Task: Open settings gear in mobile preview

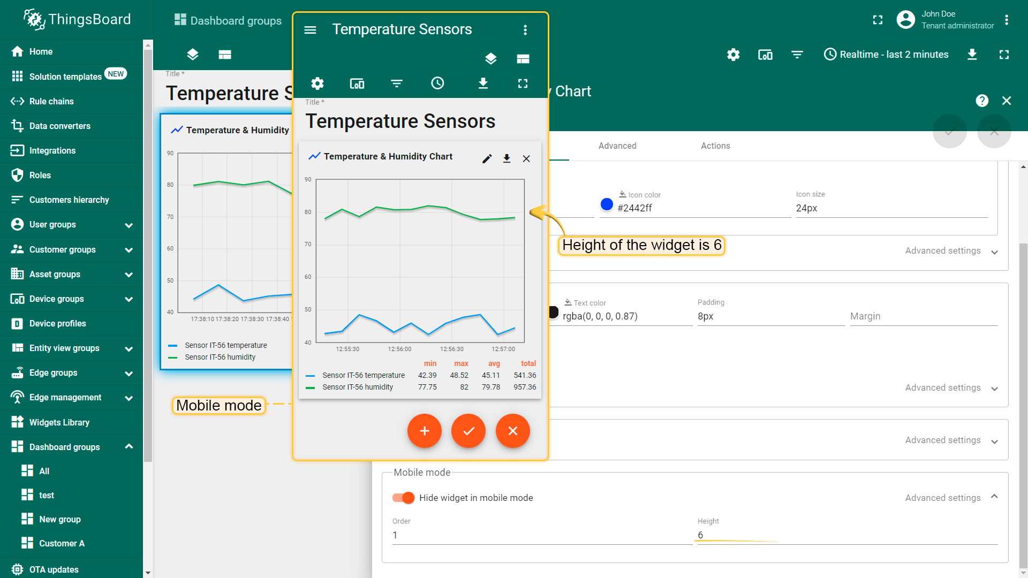Action: point(318,83)
